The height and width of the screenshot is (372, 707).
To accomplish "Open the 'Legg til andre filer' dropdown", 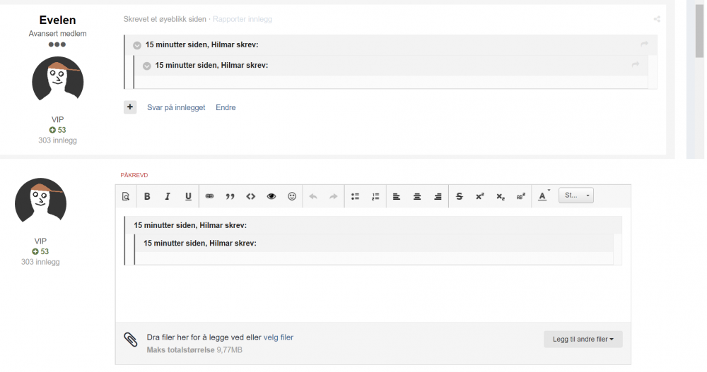I will pos(583,340).
